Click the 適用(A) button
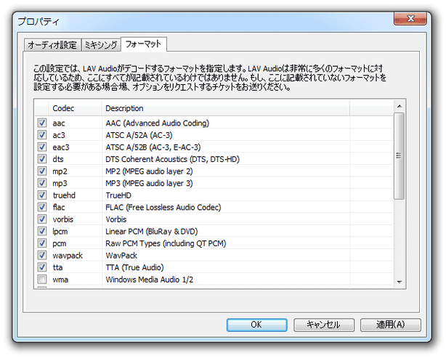 tap(391, 325)
